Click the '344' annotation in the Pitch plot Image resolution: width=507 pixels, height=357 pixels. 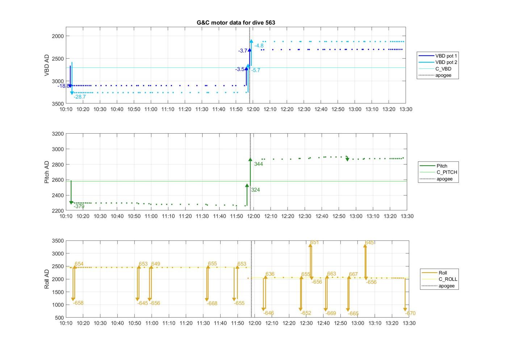click(x=259, y=164)
